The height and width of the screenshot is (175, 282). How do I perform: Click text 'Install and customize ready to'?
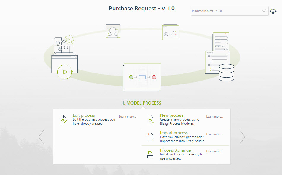182,154
